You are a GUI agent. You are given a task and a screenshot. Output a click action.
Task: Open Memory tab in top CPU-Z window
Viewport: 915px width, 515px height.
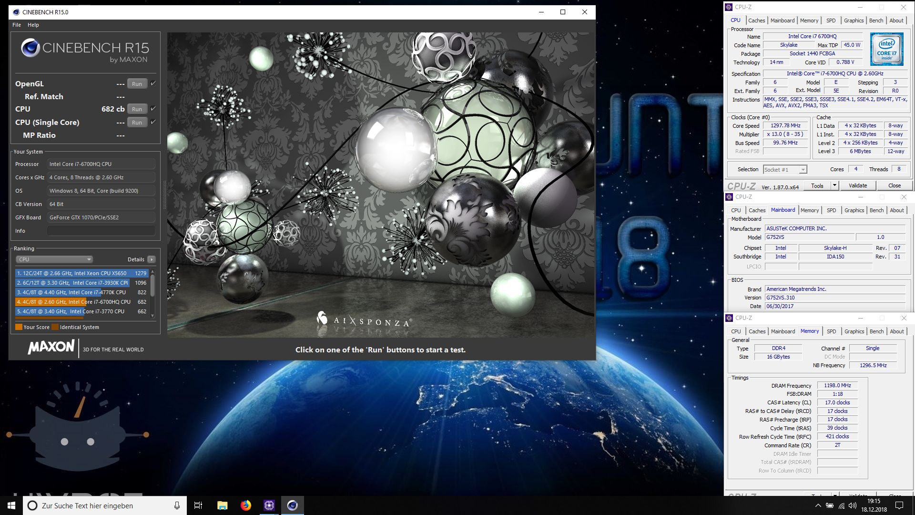pos(809,21)
